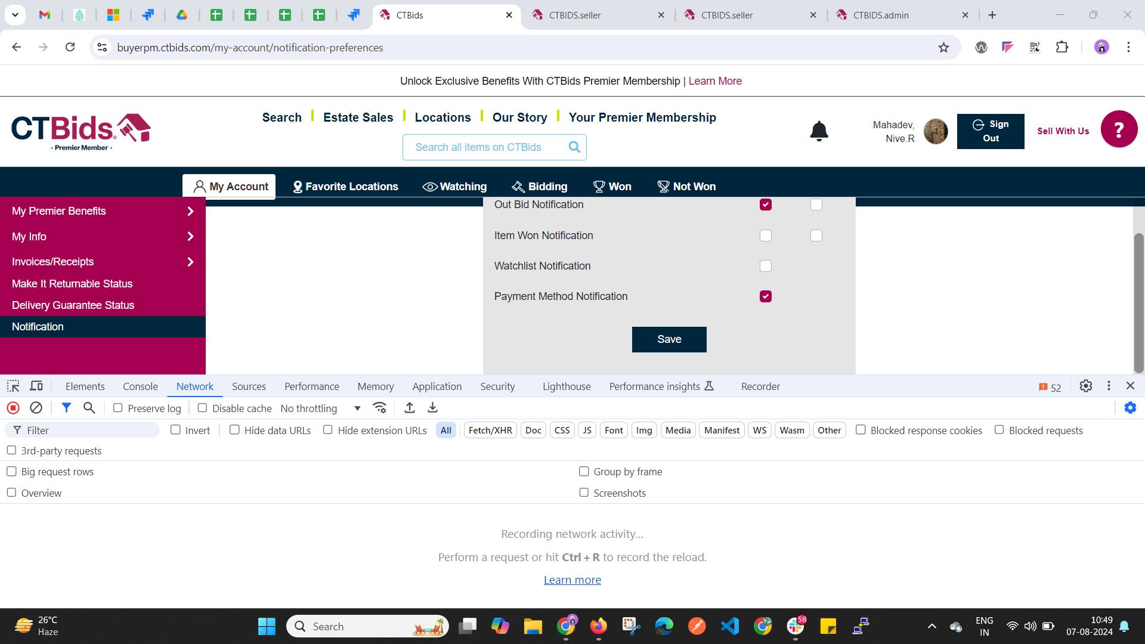1145x644 pixels.
Task: Click the Export HAR download icon
Action: 432,408
